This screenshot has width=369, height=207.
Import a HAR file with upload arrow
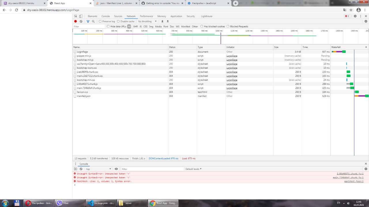click(162, 21)
